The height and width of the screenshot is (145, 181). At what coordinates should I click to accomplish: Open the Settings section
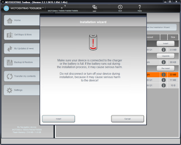pos(22,90)
